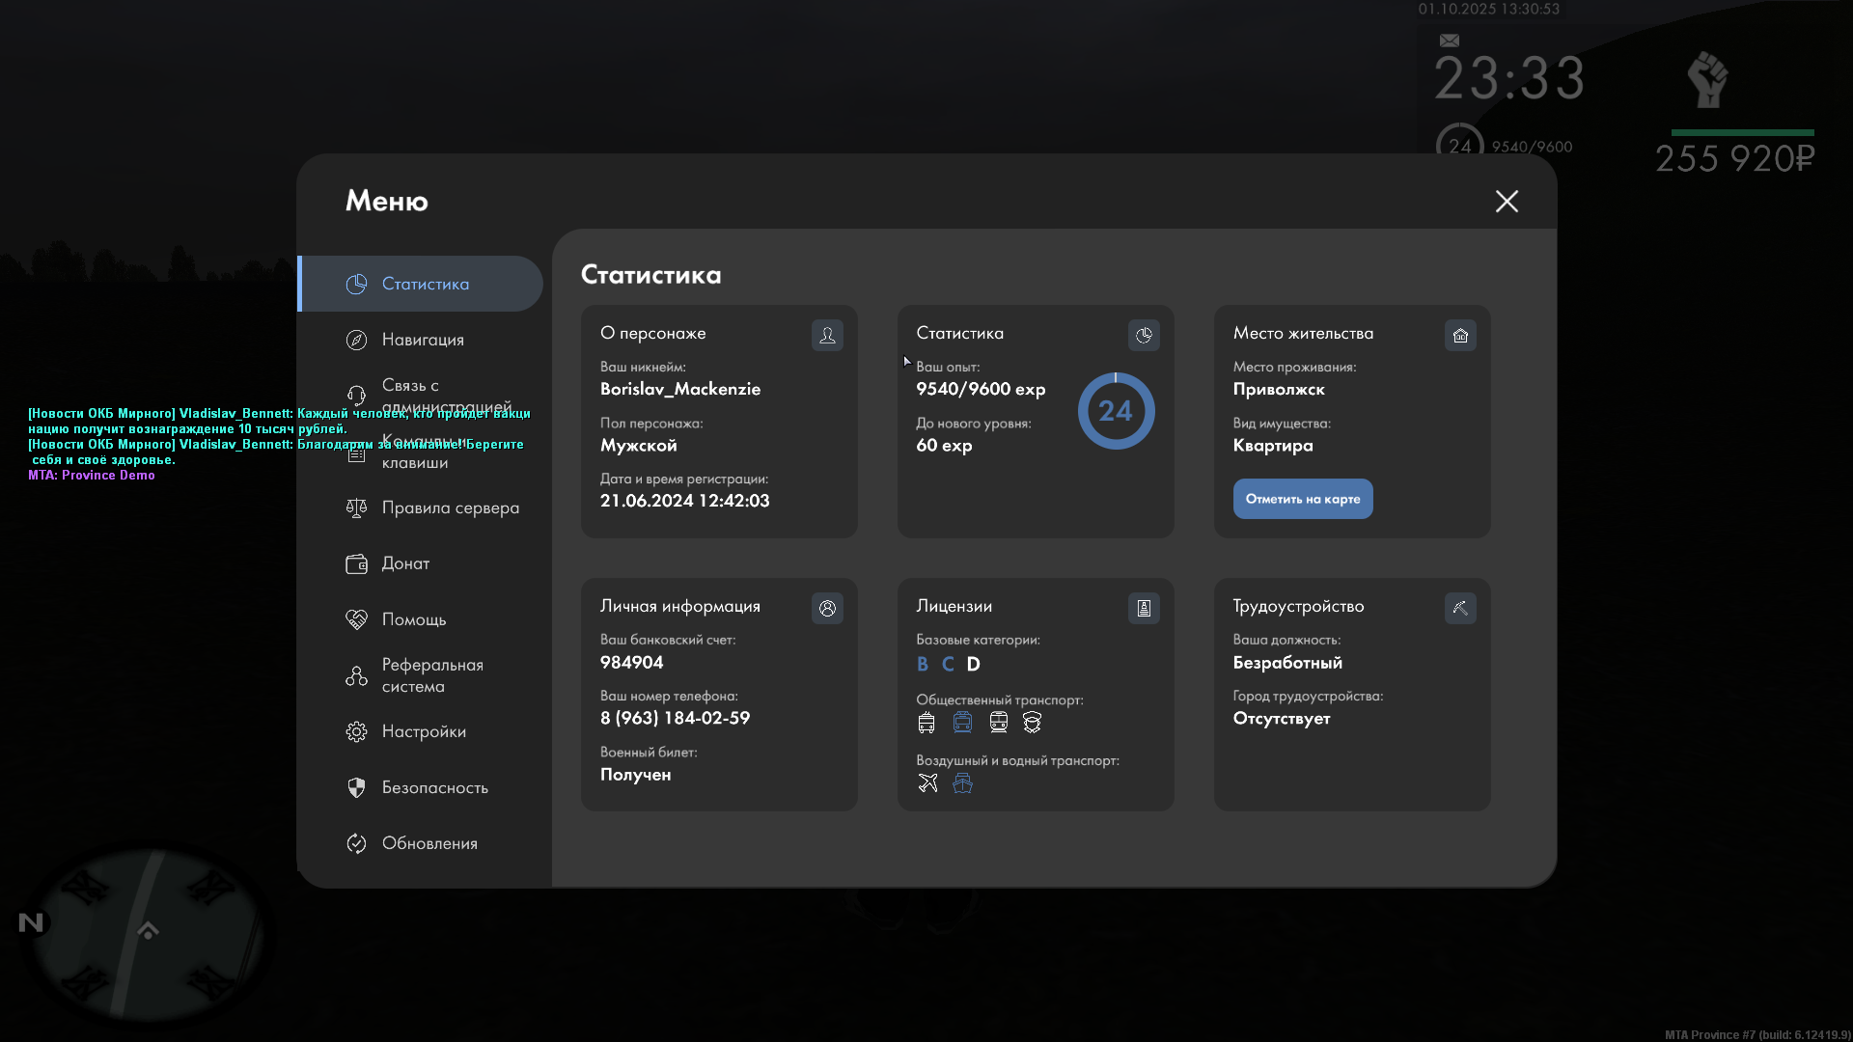This screenshot has width=1853, height=1042.
Task: Click the envelope mail icon above the clock
Action: [1450, 41]
